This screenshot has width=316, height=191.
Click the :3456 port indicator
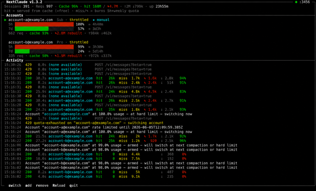(305, 2)
